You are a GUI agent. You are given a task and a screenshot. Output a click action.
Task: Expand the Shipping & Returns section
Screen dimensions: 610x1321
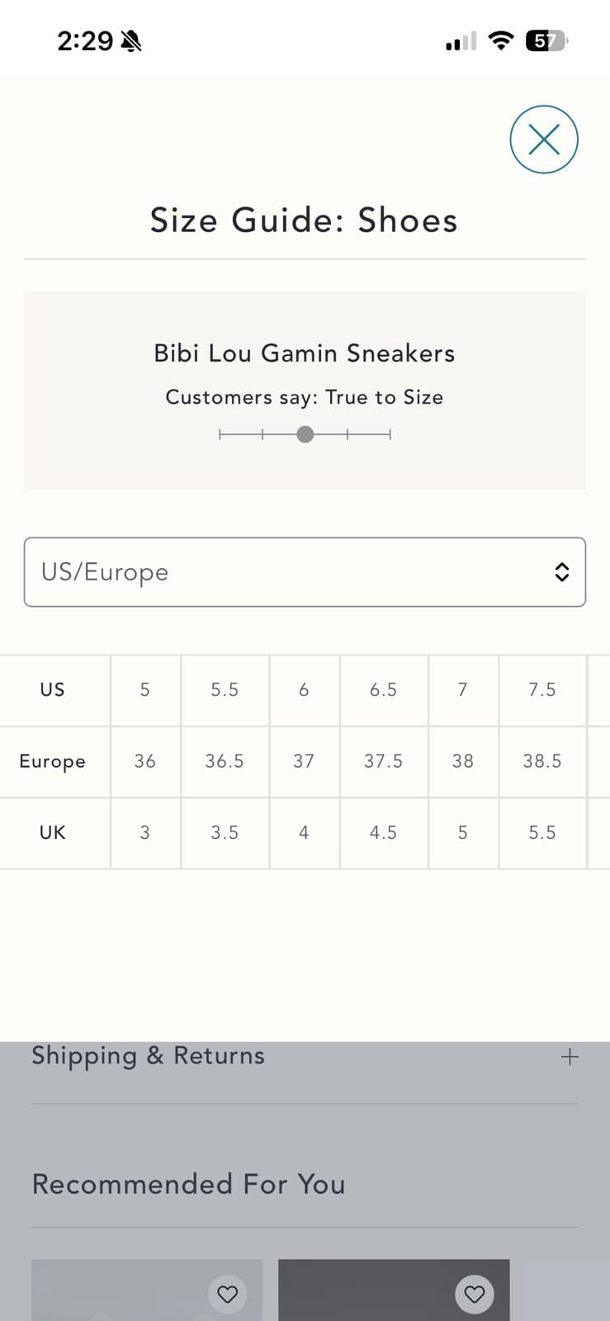305,1056
